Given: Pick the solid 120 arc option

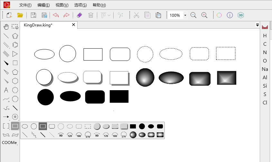Looking at the screenshot, I should click(x=70, y=135).
